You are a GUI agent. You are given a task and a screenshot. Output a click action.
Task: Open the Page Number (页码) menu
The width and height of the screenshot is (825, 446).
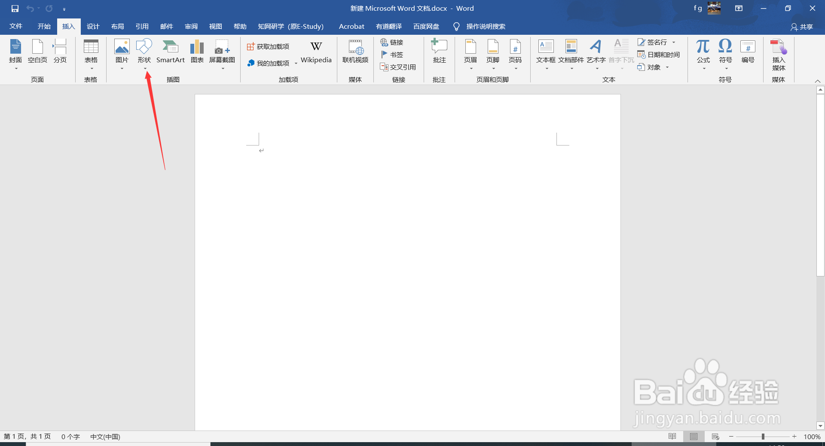pos(515,55)
